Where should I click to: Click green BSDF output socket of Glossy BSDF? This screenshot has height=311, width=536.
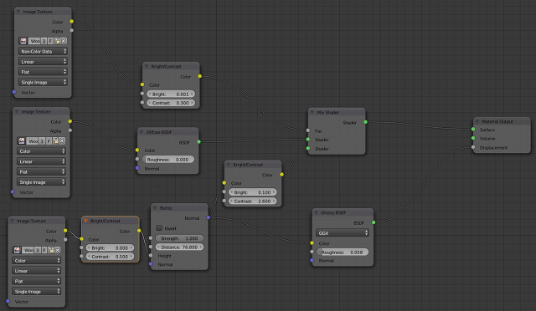click(374, 222)
